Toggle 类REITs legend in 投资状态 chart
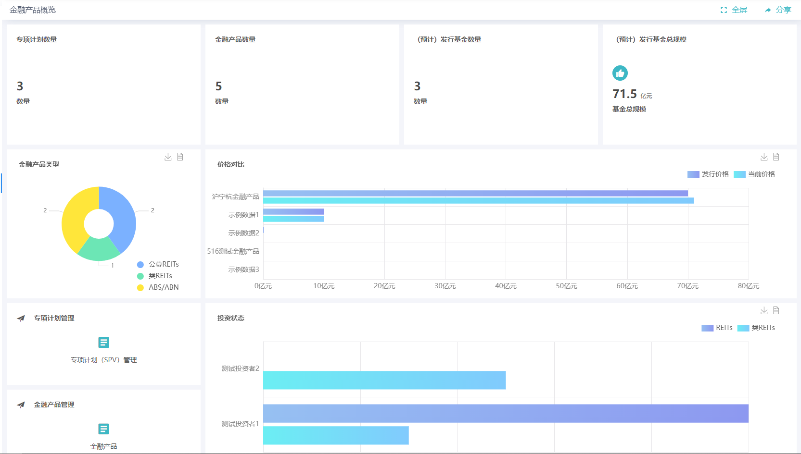The image size is (801, 454). tap(756, 328)
